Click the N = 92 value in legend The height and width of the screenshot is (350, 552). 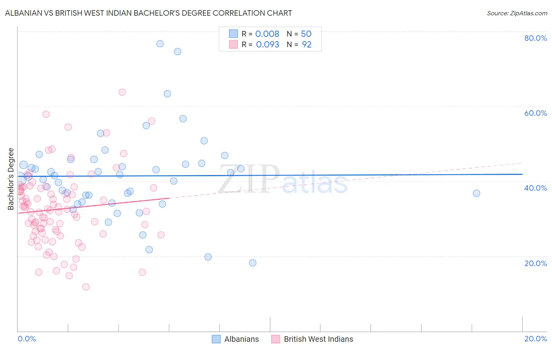tap(299, 44)
